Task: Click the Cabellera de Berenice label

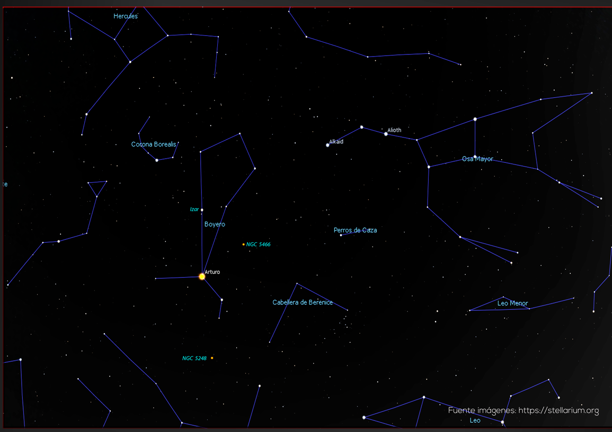Action: pos(303,302)
